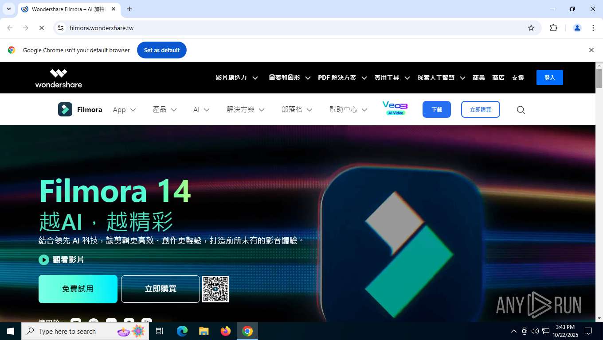Expand the 部落格 menu

tap(297, 110)
